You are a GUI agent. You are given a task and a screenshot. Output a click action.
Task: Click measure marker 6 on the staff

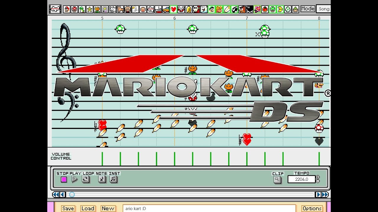tap(175, 18)
